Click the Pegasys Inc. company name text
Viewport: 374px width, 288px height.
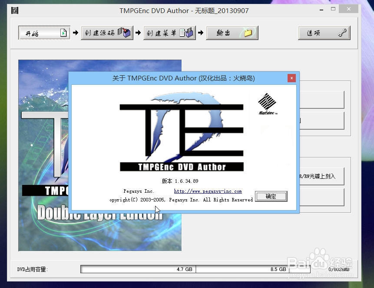click(139, 191)
